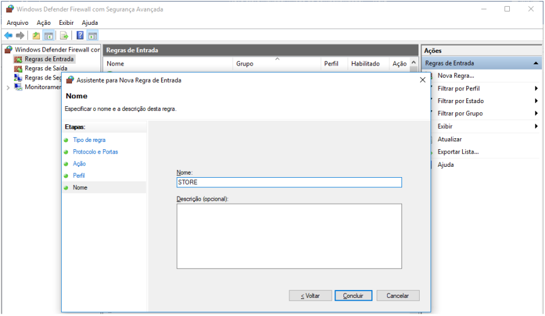The height and width of the screenshot is (316, 545).
Task: Click the Up One Level folder icon
Action: [x=36, y=36]
